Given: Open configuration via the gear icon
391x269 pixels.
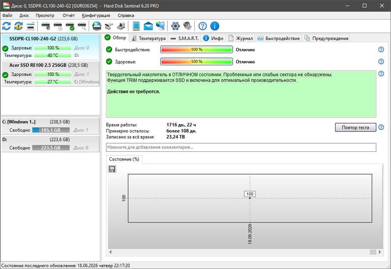Looking at the screenshot, I should coord(175,26).
